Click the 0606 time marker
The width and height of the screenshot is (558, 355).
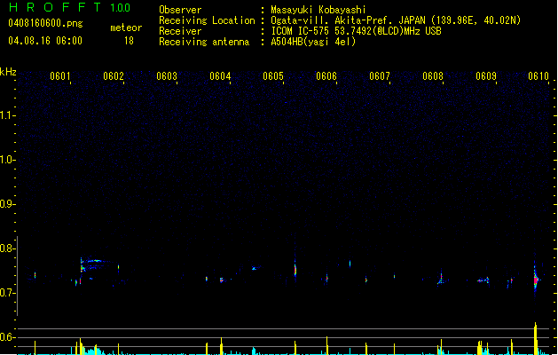[x=326, y=76]
